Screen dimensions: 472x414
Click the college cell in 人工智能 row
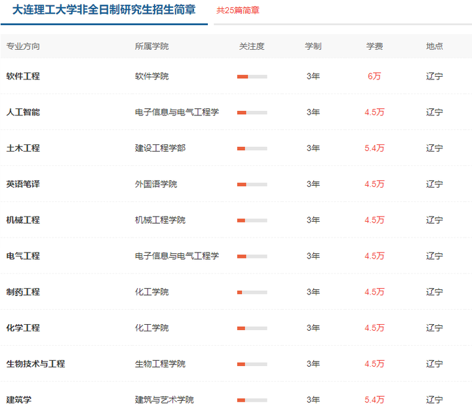pos(177,112)
